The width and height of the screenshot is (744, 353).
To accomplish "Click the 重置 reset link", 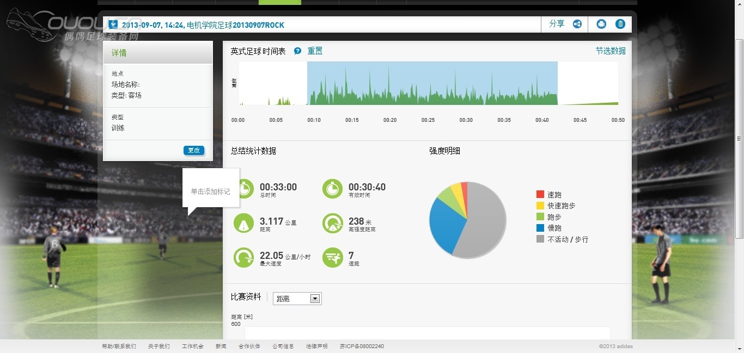I will (315, 51).
